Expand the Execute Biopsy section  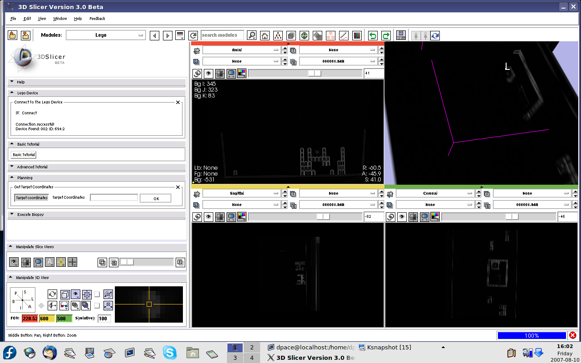30,214
